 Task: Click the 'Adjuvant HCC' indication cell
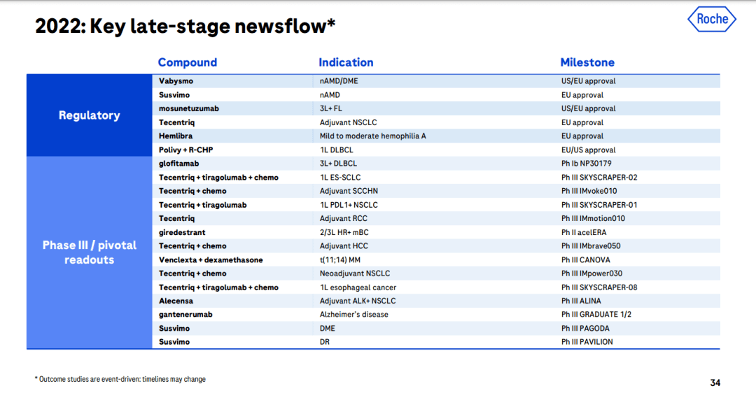pos(344,245)
